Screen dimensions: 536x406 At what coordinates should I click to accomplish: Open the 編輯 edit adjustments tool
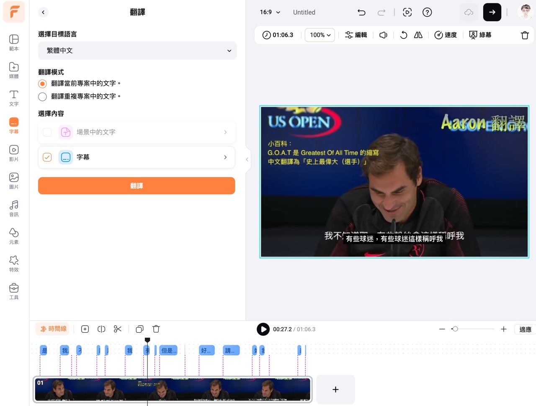tap(356, 35)
